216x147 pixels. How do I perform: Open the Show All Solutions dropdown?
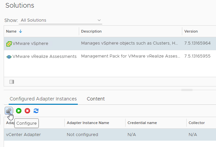[60, 20]
